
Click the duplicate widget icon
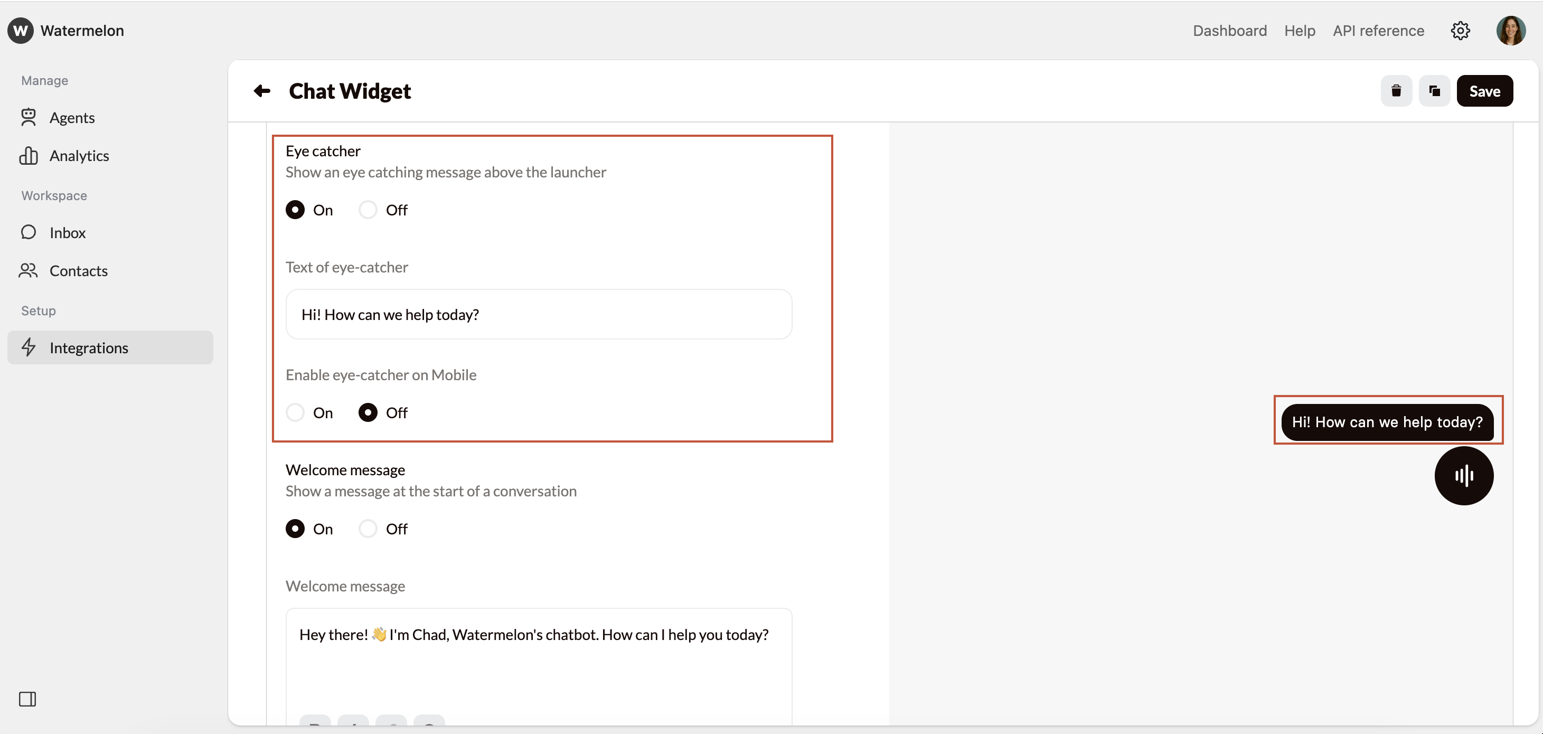(1434, 91)
